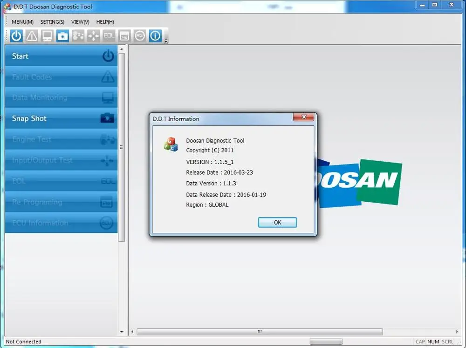Click the ECU Information toolbar icon

(x=139, y=35)
